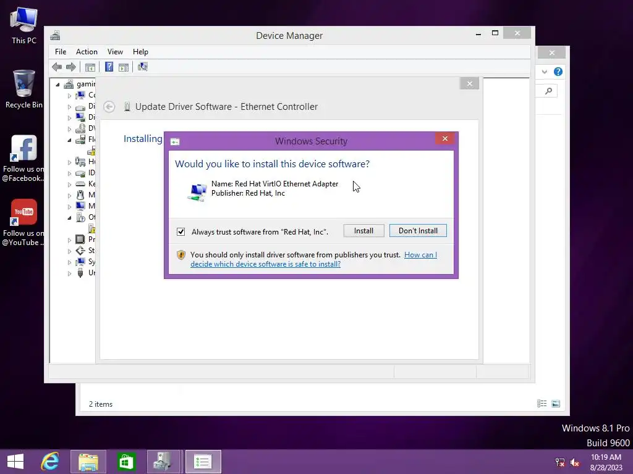Click the Windows Security title bar icon
This screenshot has height=474, width=633.
(x=175, y=141)
